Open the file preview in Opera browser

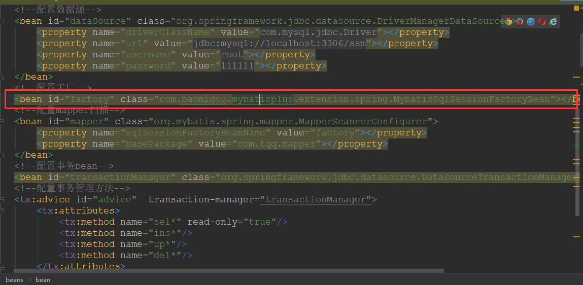(x=542, y=21)
